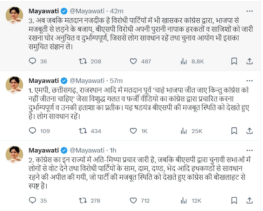The width and height of the screenshot is (263, 211).
Task: Retweet the tweet with 434 retweets
Action: click(x=83, y=131)
